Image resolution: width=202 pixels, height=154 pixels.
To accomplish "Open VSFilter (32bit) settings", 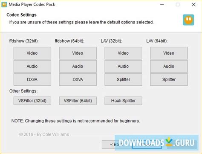I will 32,101.
